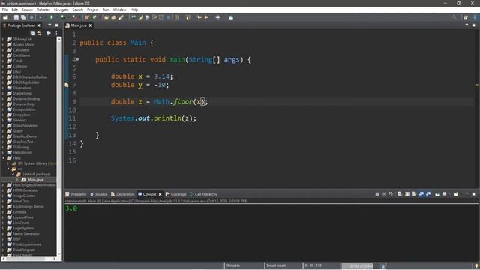Toggle Word Wrap in Console toolbar

click(x=414, y=194)
